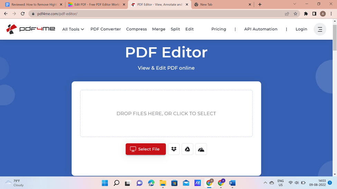Open Microsoft Store from taskbar
This screenshot has height=189, width=337.
(x=174, y=183)
